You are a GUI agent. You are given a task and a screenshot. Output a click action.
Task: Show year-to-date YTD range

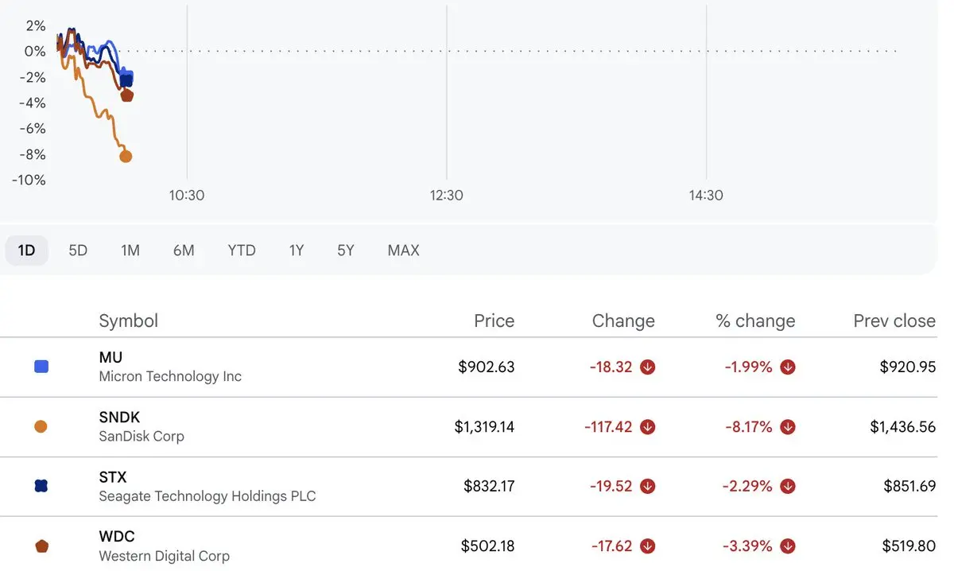[242, 251]
